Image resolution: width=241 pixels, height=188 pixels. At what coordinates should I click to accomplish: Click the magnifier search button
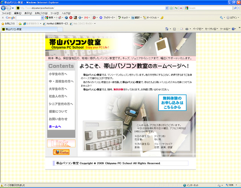[x=235, y=8]
